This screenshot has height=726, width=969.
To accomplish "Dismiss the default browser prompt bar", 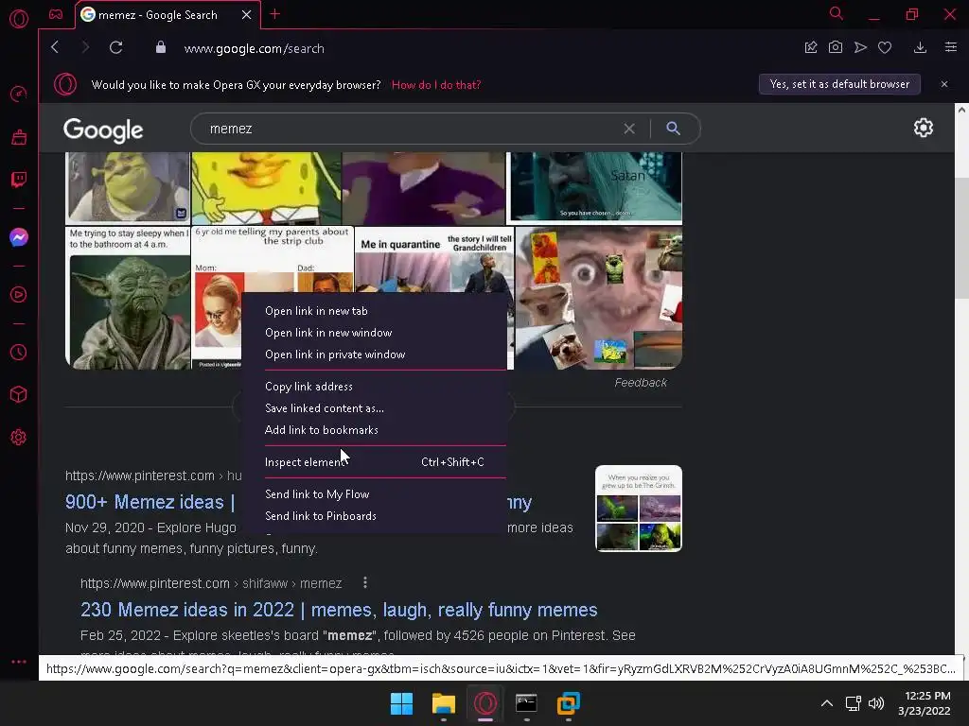I will click(943, 84).
